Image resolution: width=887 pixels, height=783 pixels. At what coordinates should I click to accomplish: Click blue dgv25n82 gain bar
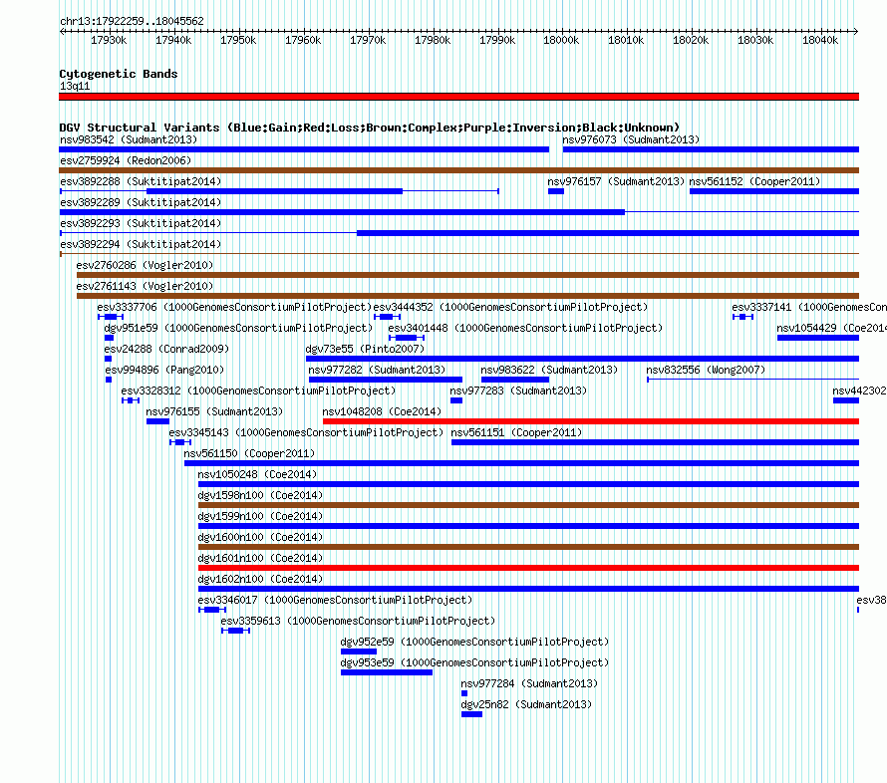click(471, 714)
